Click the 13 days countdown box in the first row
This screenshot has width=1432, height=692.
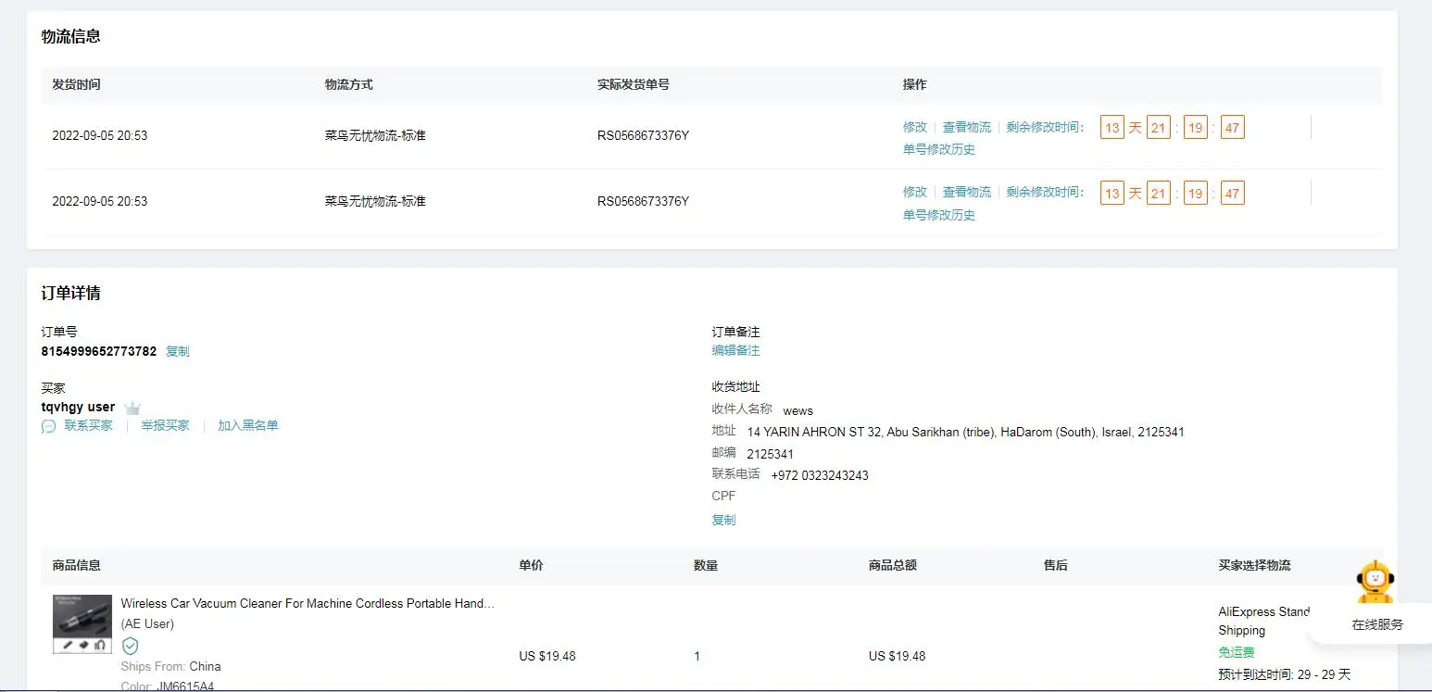[x=1112, y=128]
